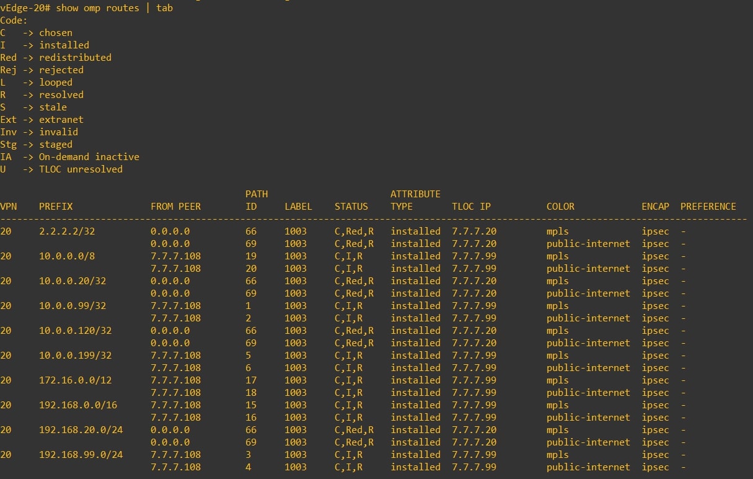
Task: Select the LABEL column header
Action: point(297,207)
